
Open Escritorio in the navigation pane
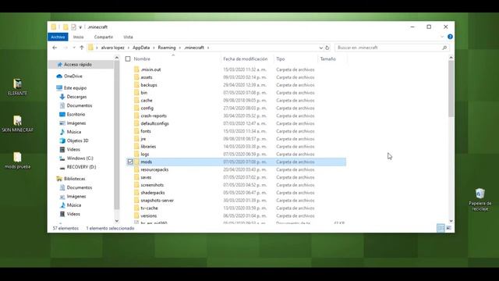pyautogui.click(x=76, y=115)
